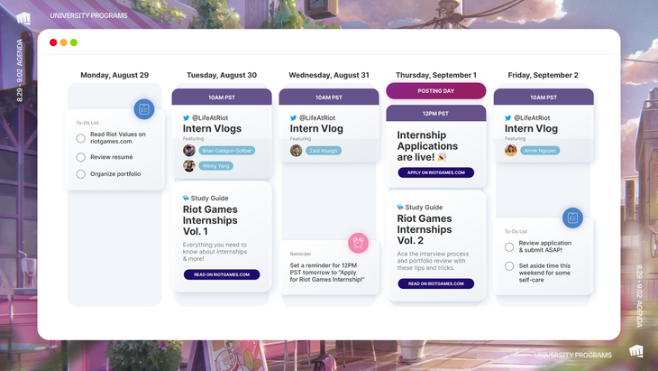Click the Study Guide icon for Vol. 2
This screenshot has height=371, width=658.
(401, 207)
